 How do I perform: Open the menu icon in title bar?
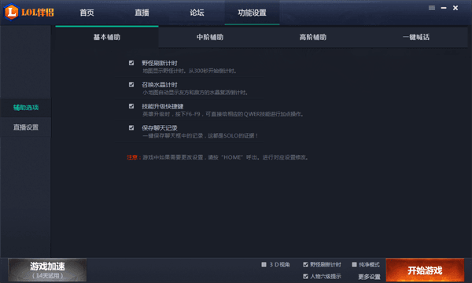pos(432,8)
